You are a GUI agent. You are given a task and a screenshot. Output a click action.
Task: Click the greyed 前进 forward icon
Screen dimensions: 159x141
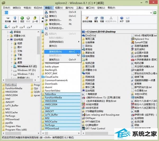[28, 19]
